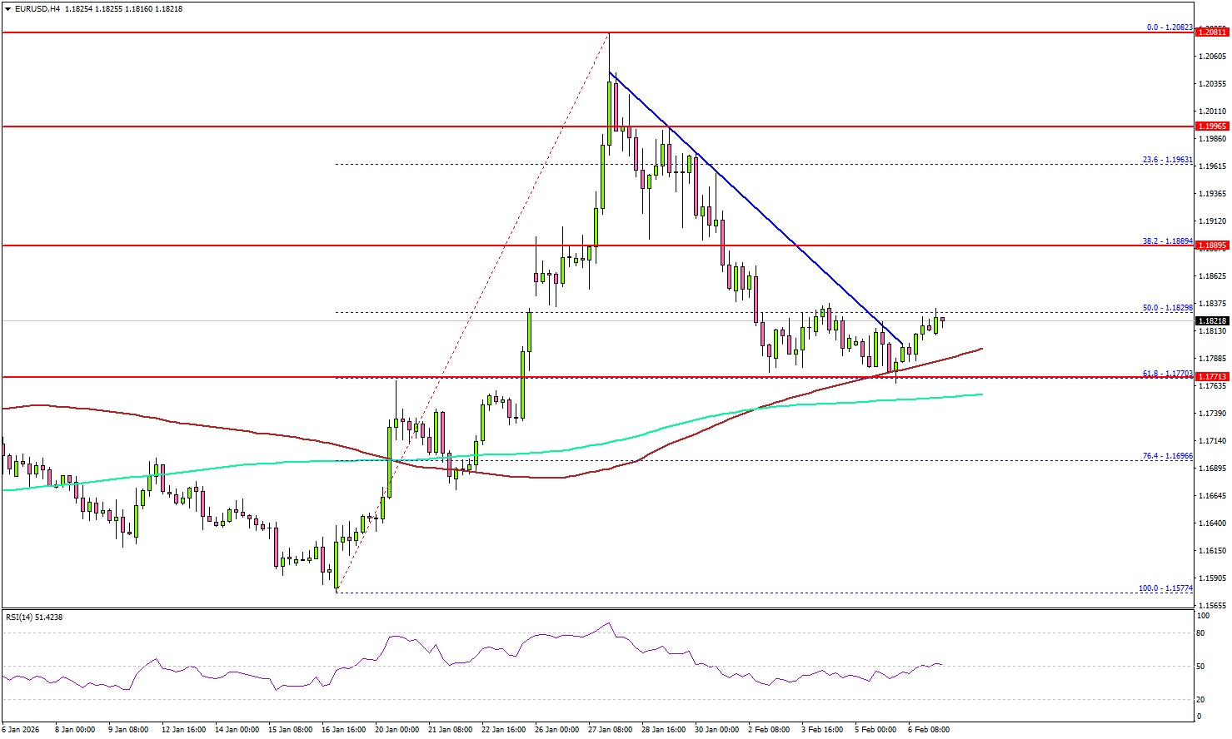
Task: Click the triangle arrow beside EURUSD,H4
Action: coord(7,8)
